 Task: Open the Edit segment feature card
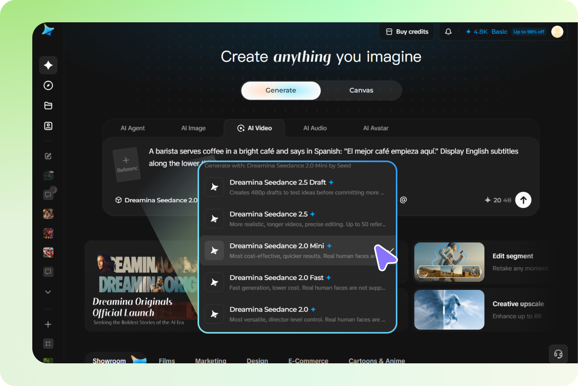tap(483, 263)
